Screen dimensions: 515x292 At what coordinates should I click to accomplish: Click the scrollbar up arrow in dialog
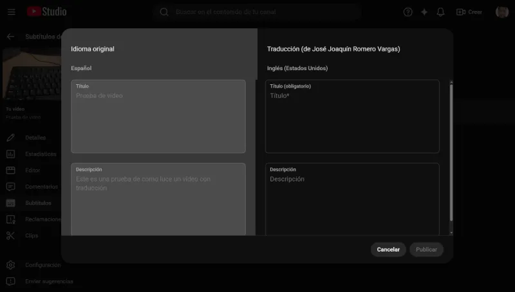451,82
